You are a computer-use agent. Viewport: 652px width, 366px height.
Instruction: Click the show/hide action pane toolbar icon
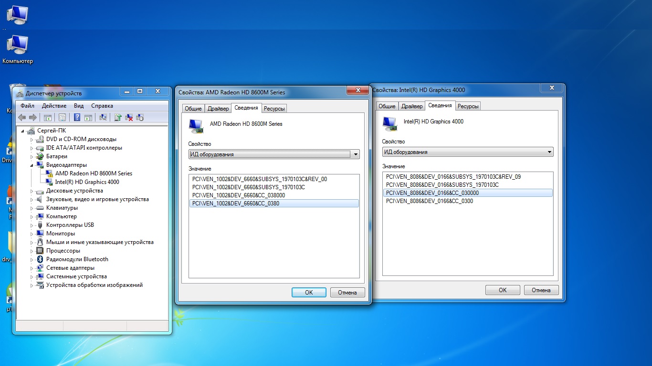coord(88,117)
